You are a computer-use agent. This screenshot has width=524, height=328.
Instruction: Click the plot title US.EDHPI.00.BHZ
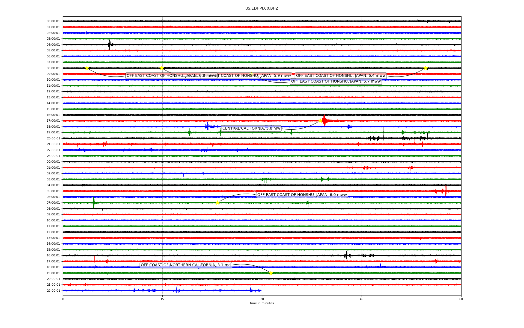pos(262,8)
